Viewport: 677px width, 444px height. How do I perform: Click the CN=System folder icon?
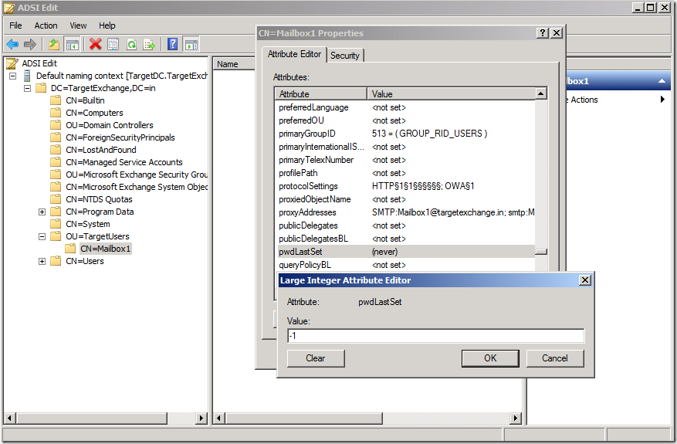click(56, 224)
